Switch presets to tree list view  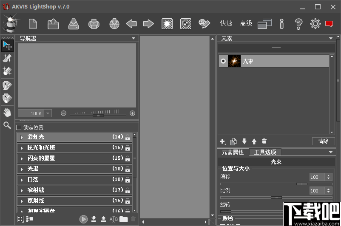click(x=30, y=219)
